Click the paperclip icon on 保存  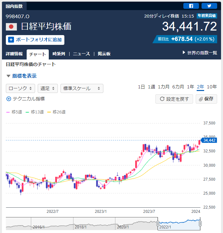pyautogui.click(x=201, y=99)
